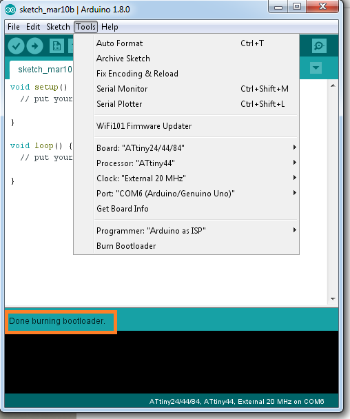Click the editor scrollbar up arrow
The image size is (350, 419).
tap(333, 85)
